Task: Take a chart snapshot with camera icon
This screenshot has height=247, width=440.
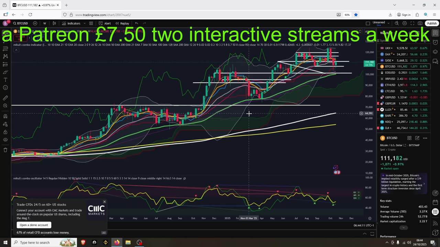Action: [420, 23]
